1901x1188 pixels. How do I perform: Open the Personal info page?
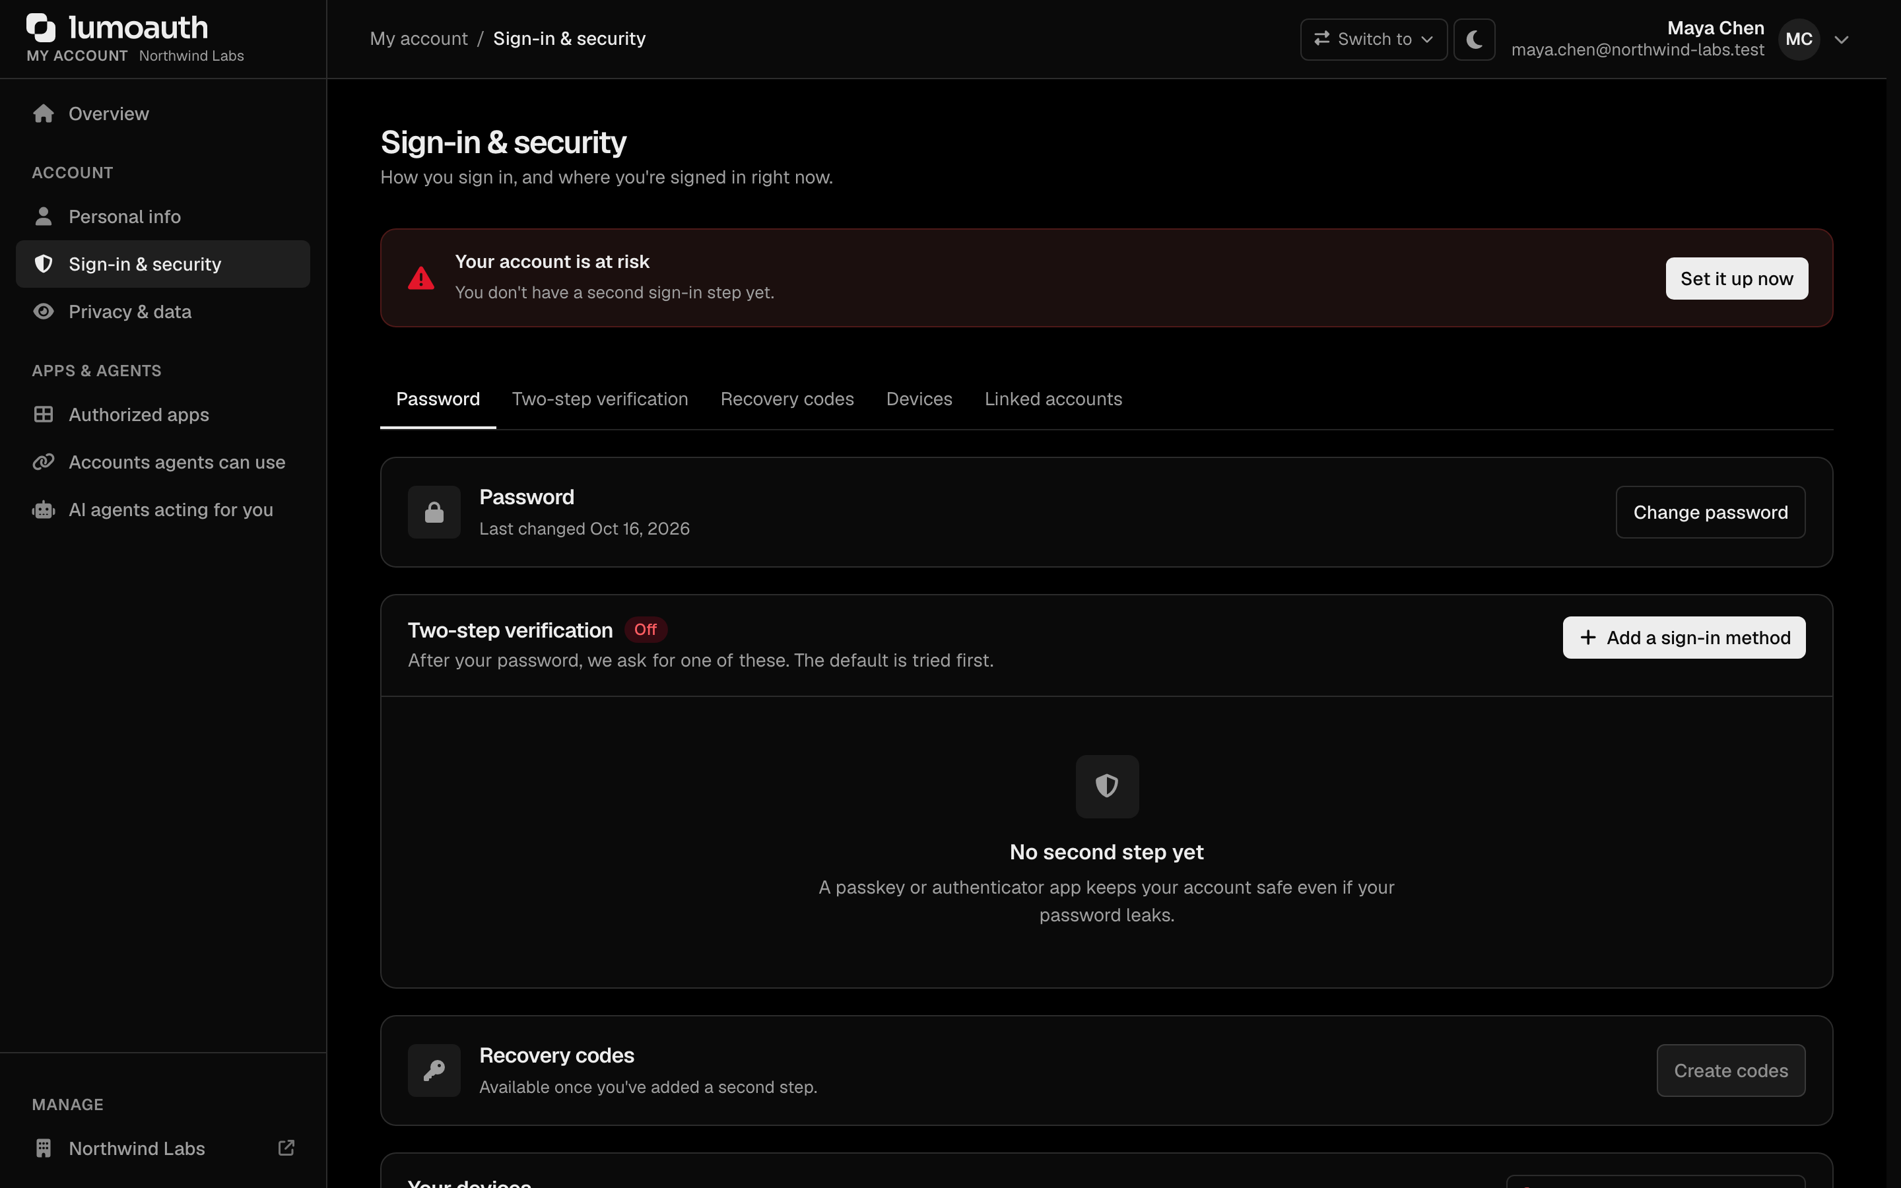coord(162,216)
